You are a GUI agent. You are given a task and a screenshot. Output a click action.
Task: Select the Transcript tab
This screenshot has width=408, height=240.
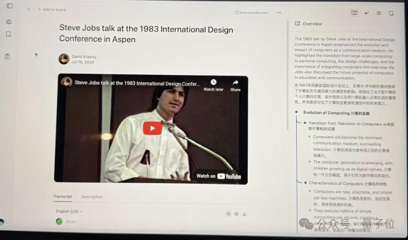63,197
